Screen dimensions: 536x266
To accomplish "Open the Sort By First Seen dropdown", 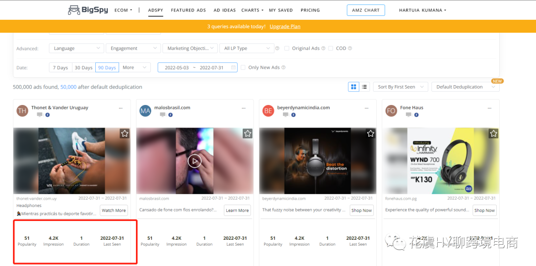I will coord(400,87).
